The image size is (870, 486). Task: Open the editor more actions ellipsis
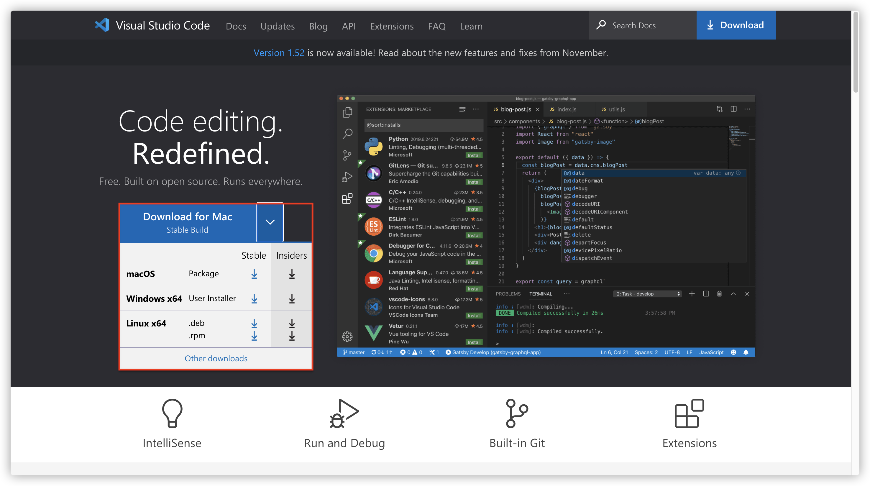pos(747,109)
